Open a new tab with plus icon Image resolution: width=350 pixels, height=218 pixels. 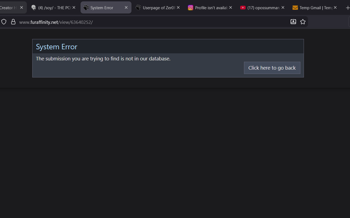tap(348, 8)
